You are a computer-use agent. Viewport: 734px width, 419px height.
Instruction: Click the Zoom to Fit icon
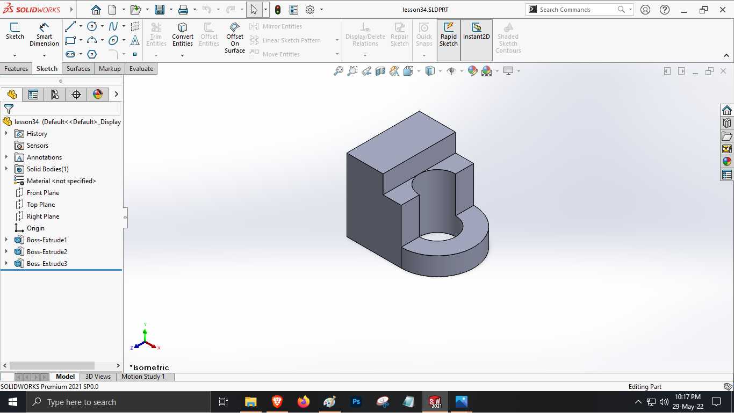tap(339, 71)
